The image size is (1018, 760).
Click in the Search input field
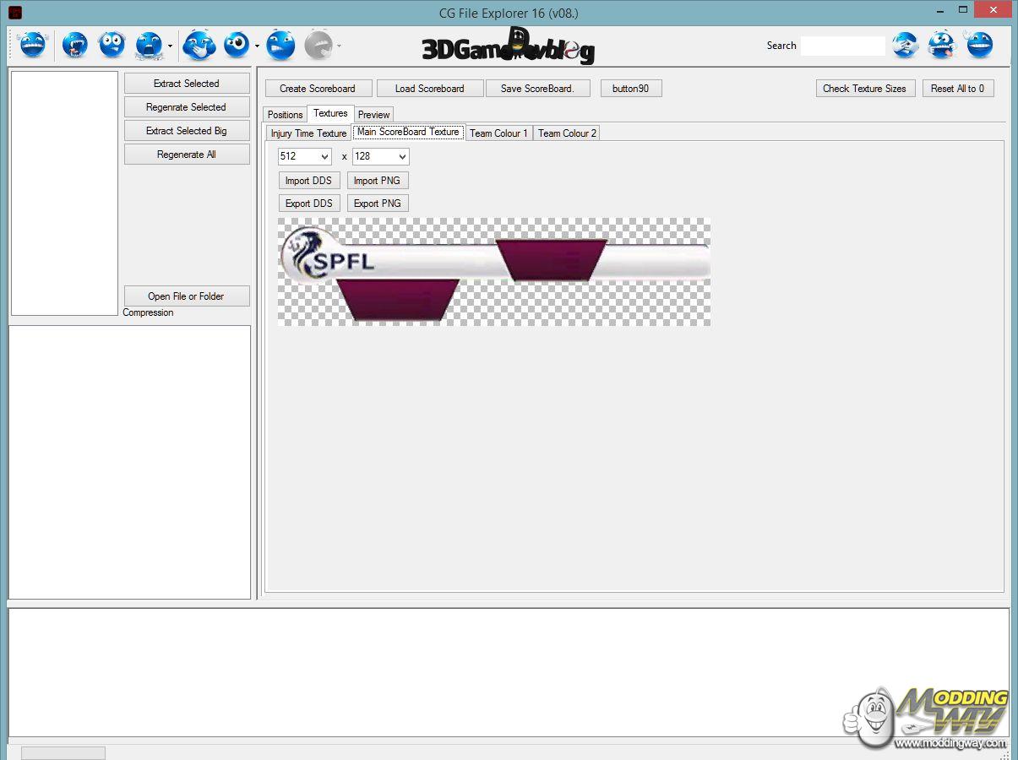(842, 46)
